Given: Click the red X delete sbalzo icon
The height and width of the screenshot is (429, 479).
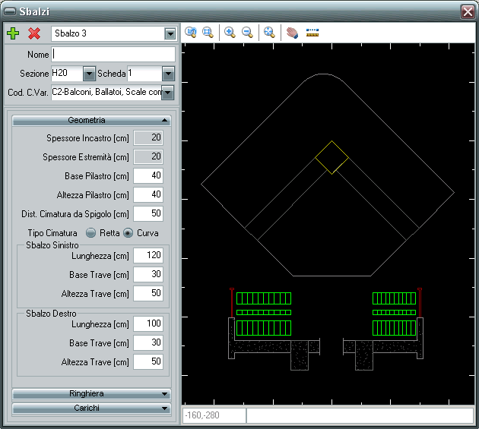Looking at the screenshot, I should pyautogui.click(x=34, y=33).
